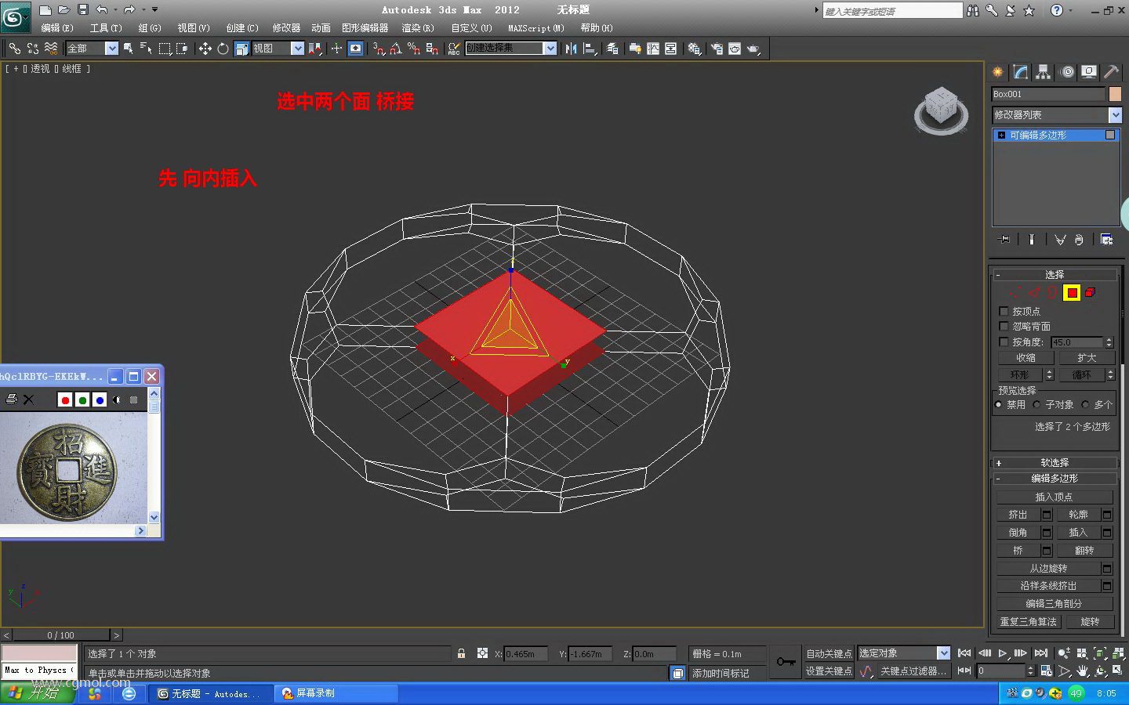Click the Select and Rotate tool
1129x705 pixels.
tap(223, 49)
